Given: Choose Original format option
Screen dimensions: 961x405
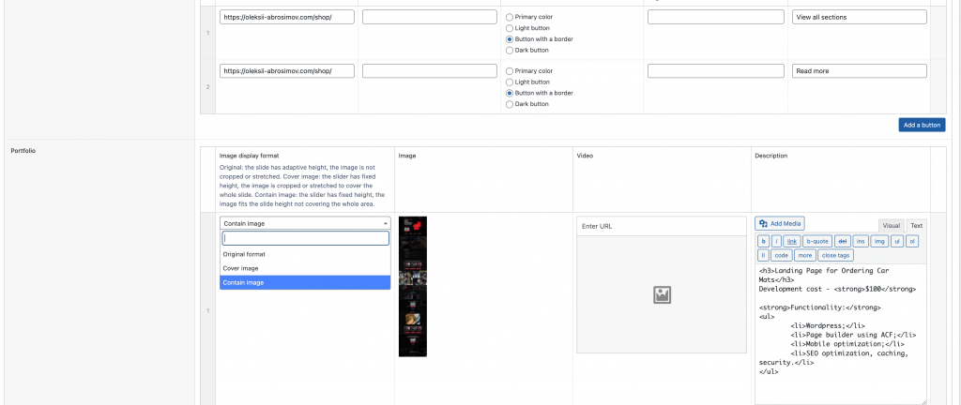Looking at the screenshot, I should 305,254.
